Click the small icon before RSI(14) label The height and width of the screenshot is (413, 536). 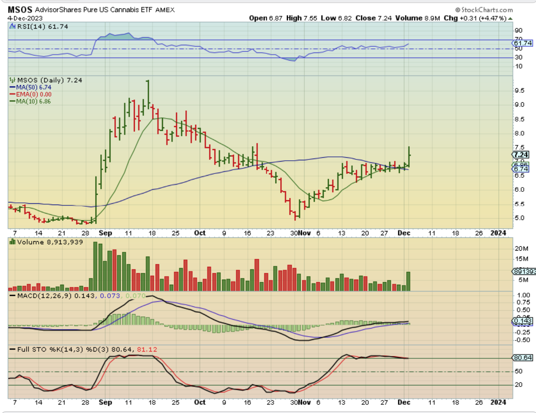pos(13,26)
